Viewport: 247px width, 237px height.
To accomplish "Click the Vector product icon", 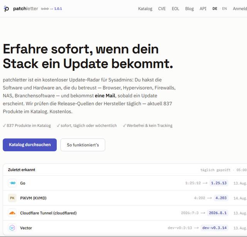I will (x=12, y=228).
